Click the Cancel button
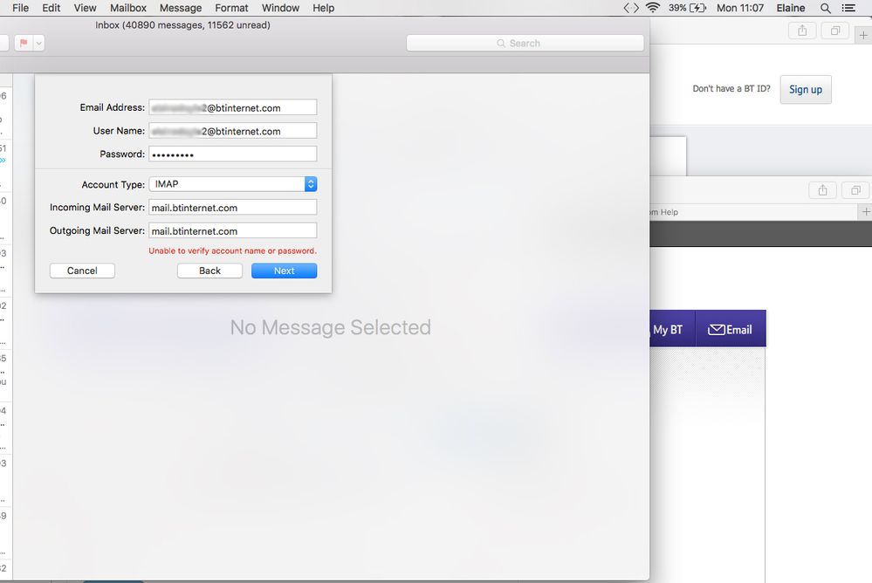Viewport: 872px width, 583px height. tap(82, 271)
